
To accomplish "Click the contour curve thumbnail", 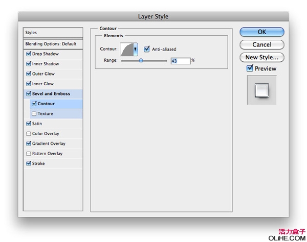I will point(126,49).
